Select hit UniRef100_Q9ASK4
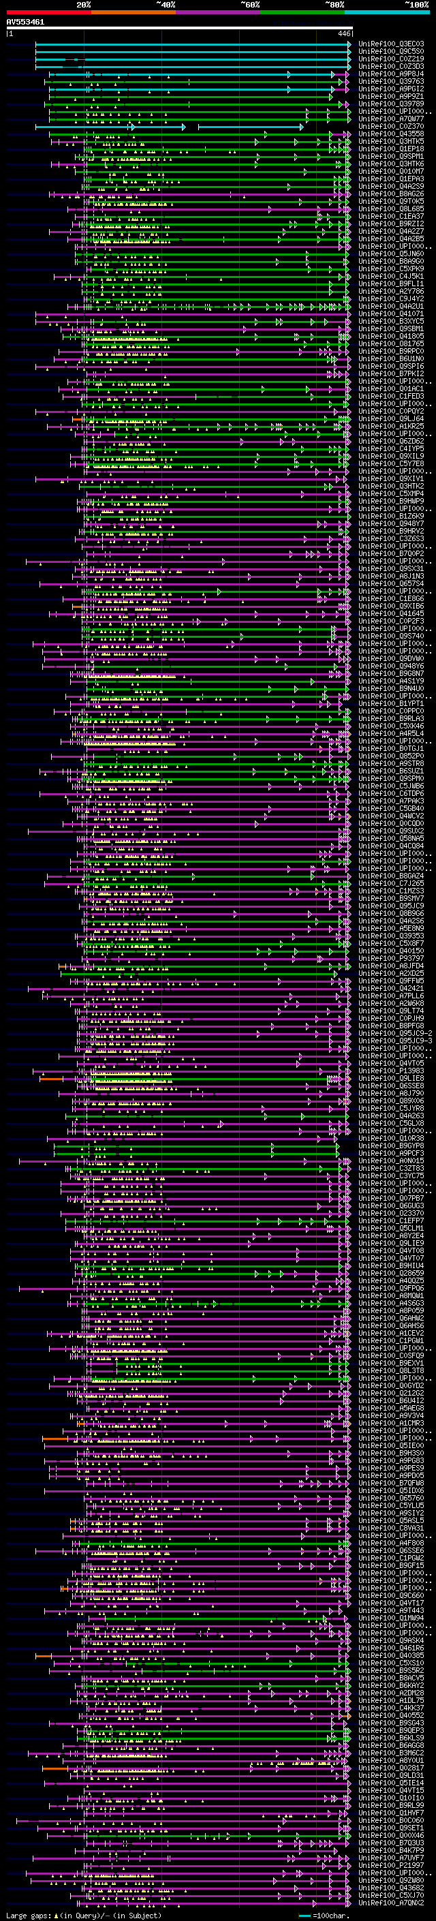This screenshot has width=436, height=1921. click(391, 1641)
